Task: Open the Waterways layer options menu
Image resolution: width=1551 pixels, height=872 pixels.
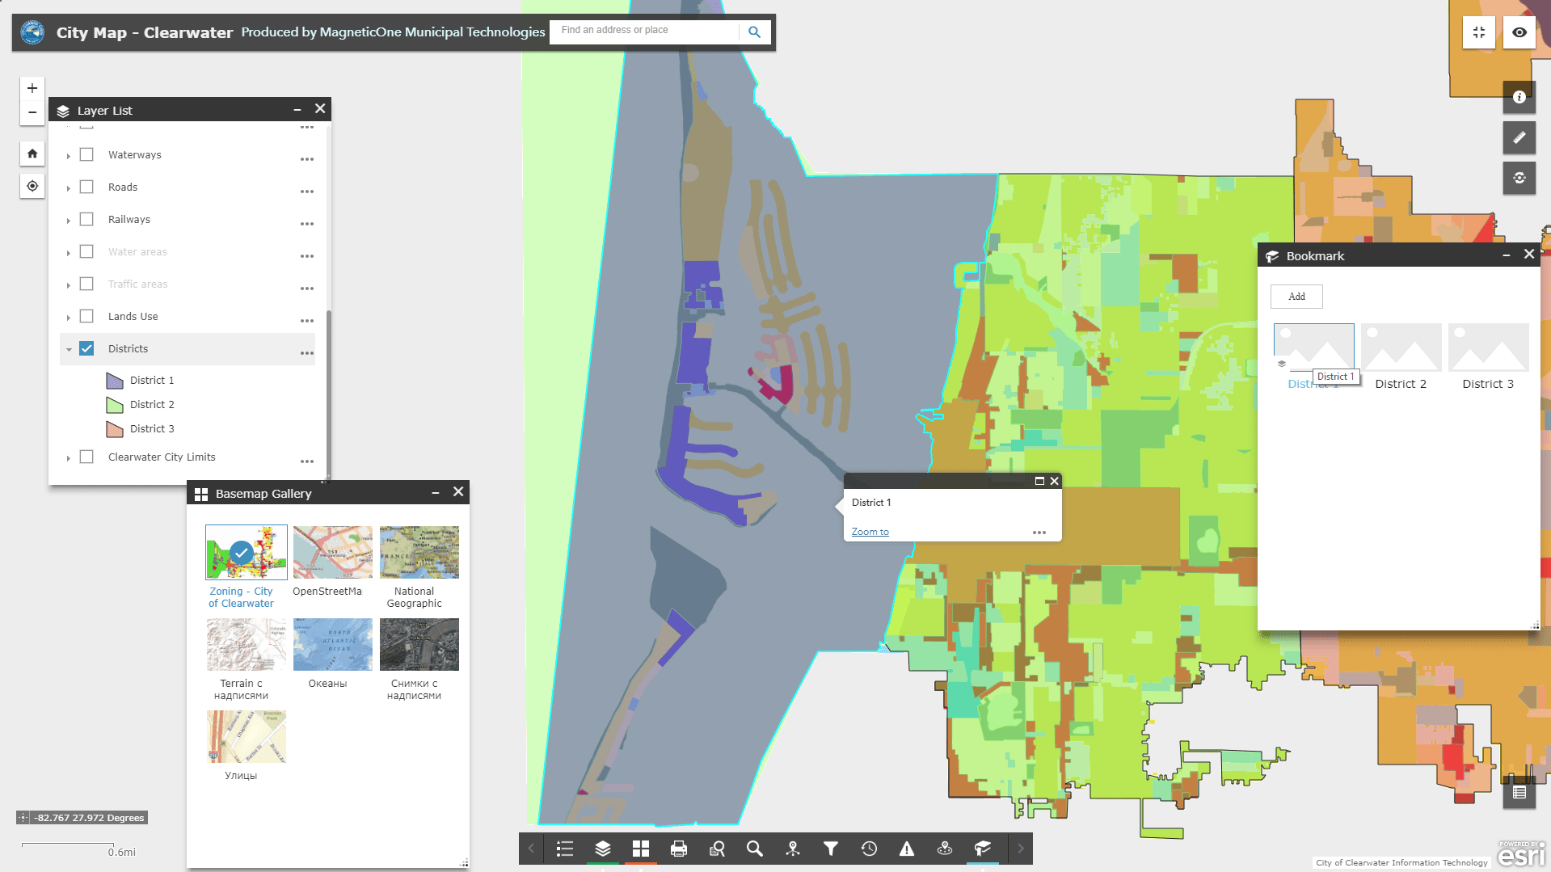Action: pyautogui.click(x=306, y=158)
